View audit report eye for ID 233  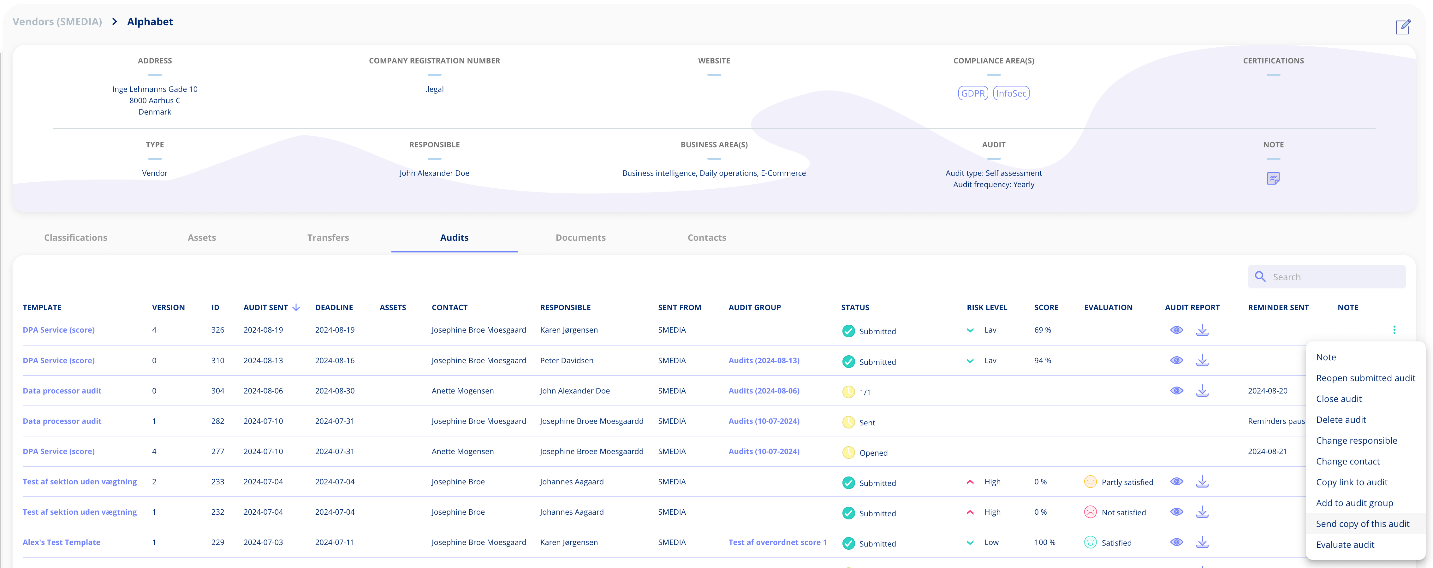(x=1177, y=482)
